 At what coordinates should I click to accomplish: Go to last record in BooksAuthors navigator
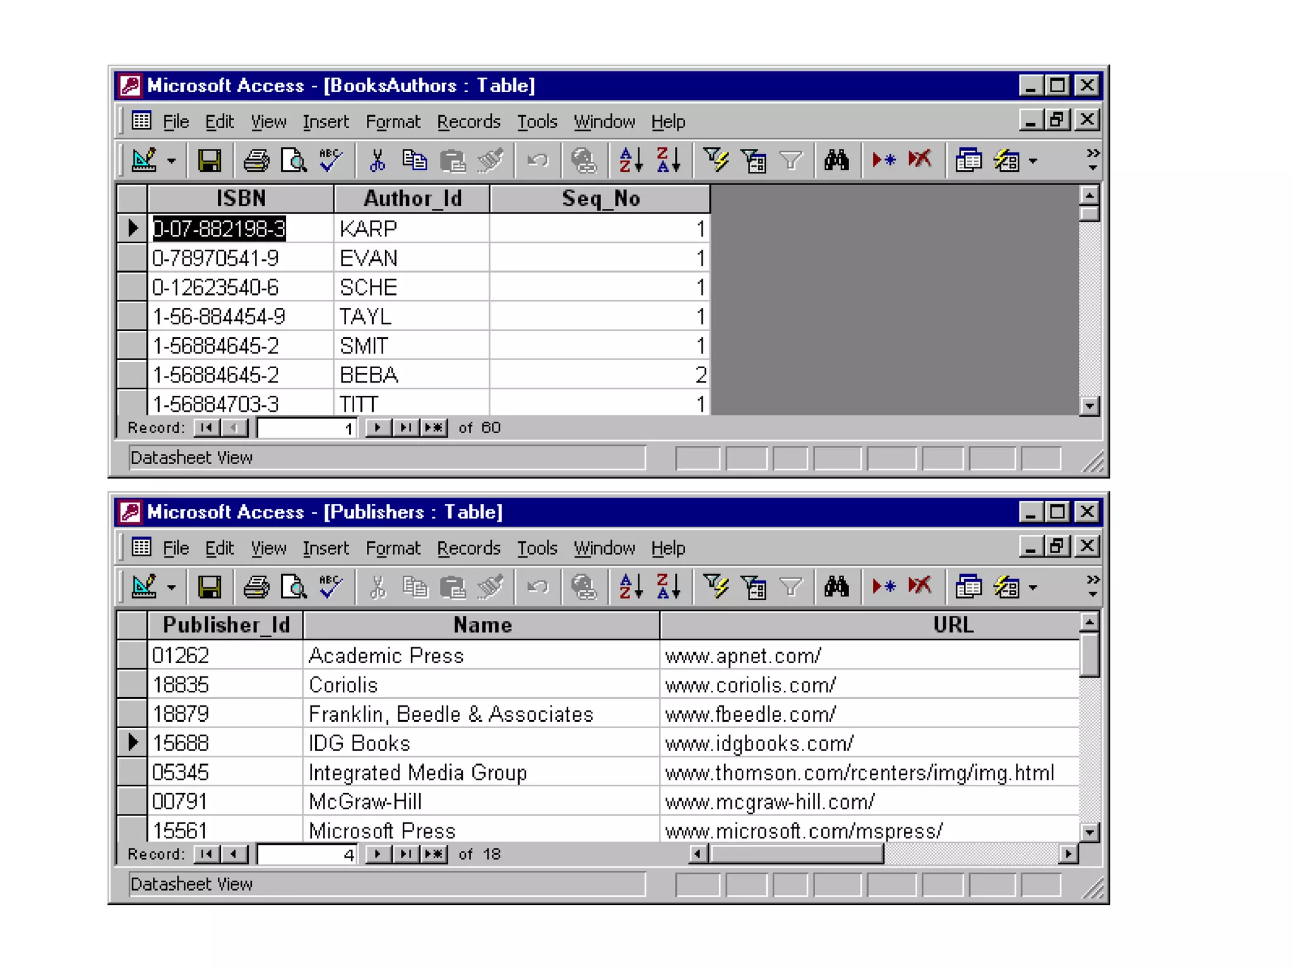[405, 428]
